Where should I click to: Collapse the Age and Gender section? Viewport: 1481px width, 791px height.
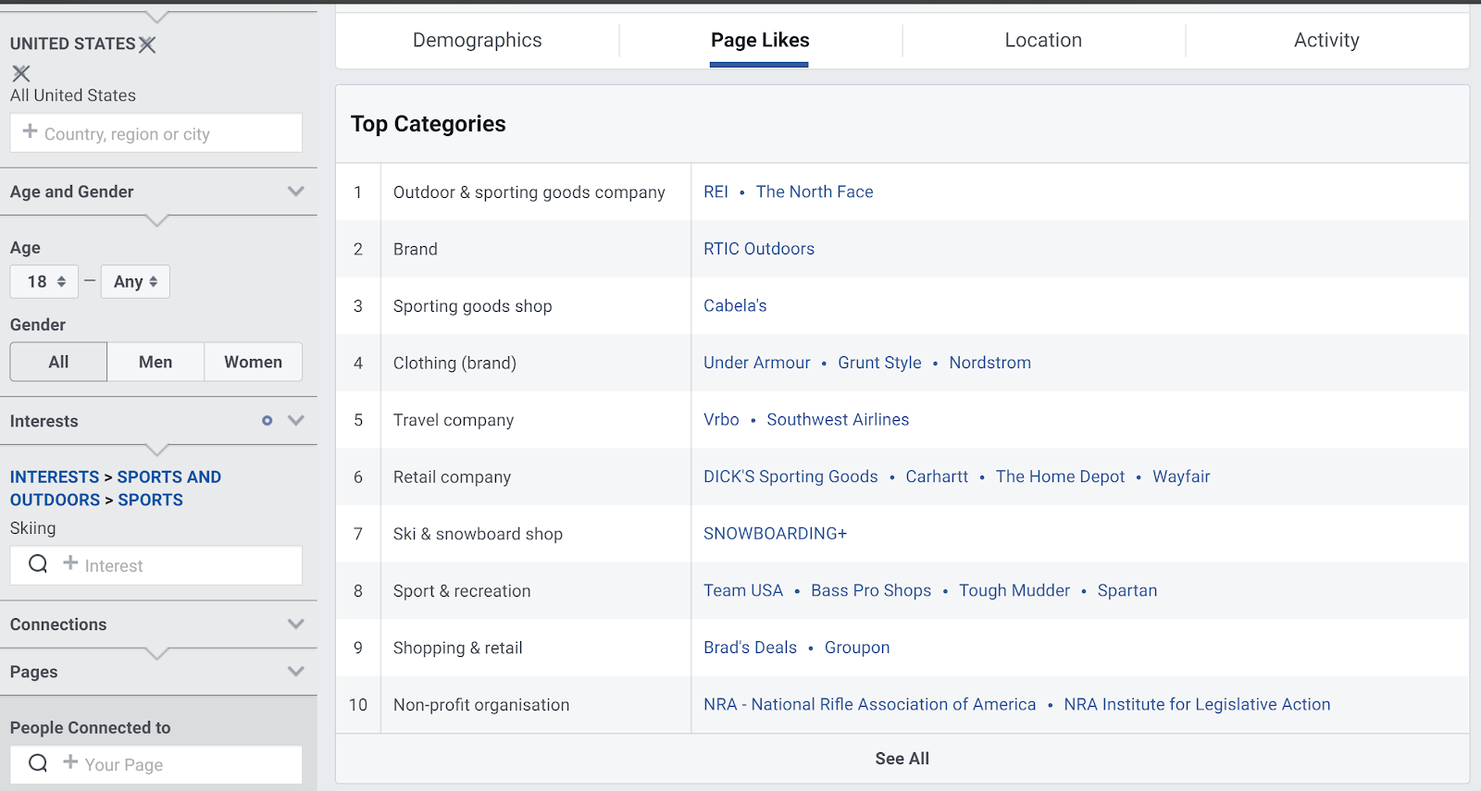point(296,192)
